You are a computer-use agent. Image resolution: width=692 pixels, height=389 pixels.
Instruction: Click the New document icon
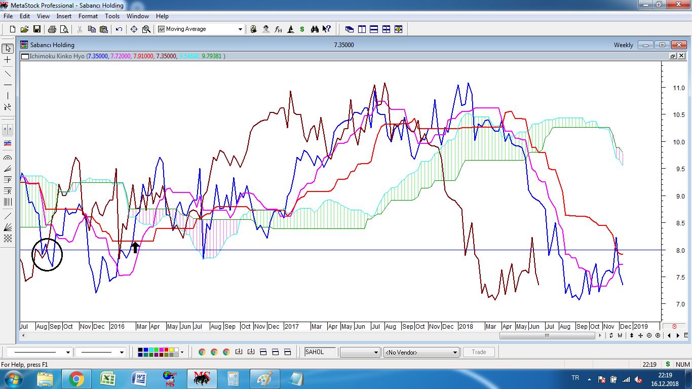pyautogui.click(x=13, y=29)
